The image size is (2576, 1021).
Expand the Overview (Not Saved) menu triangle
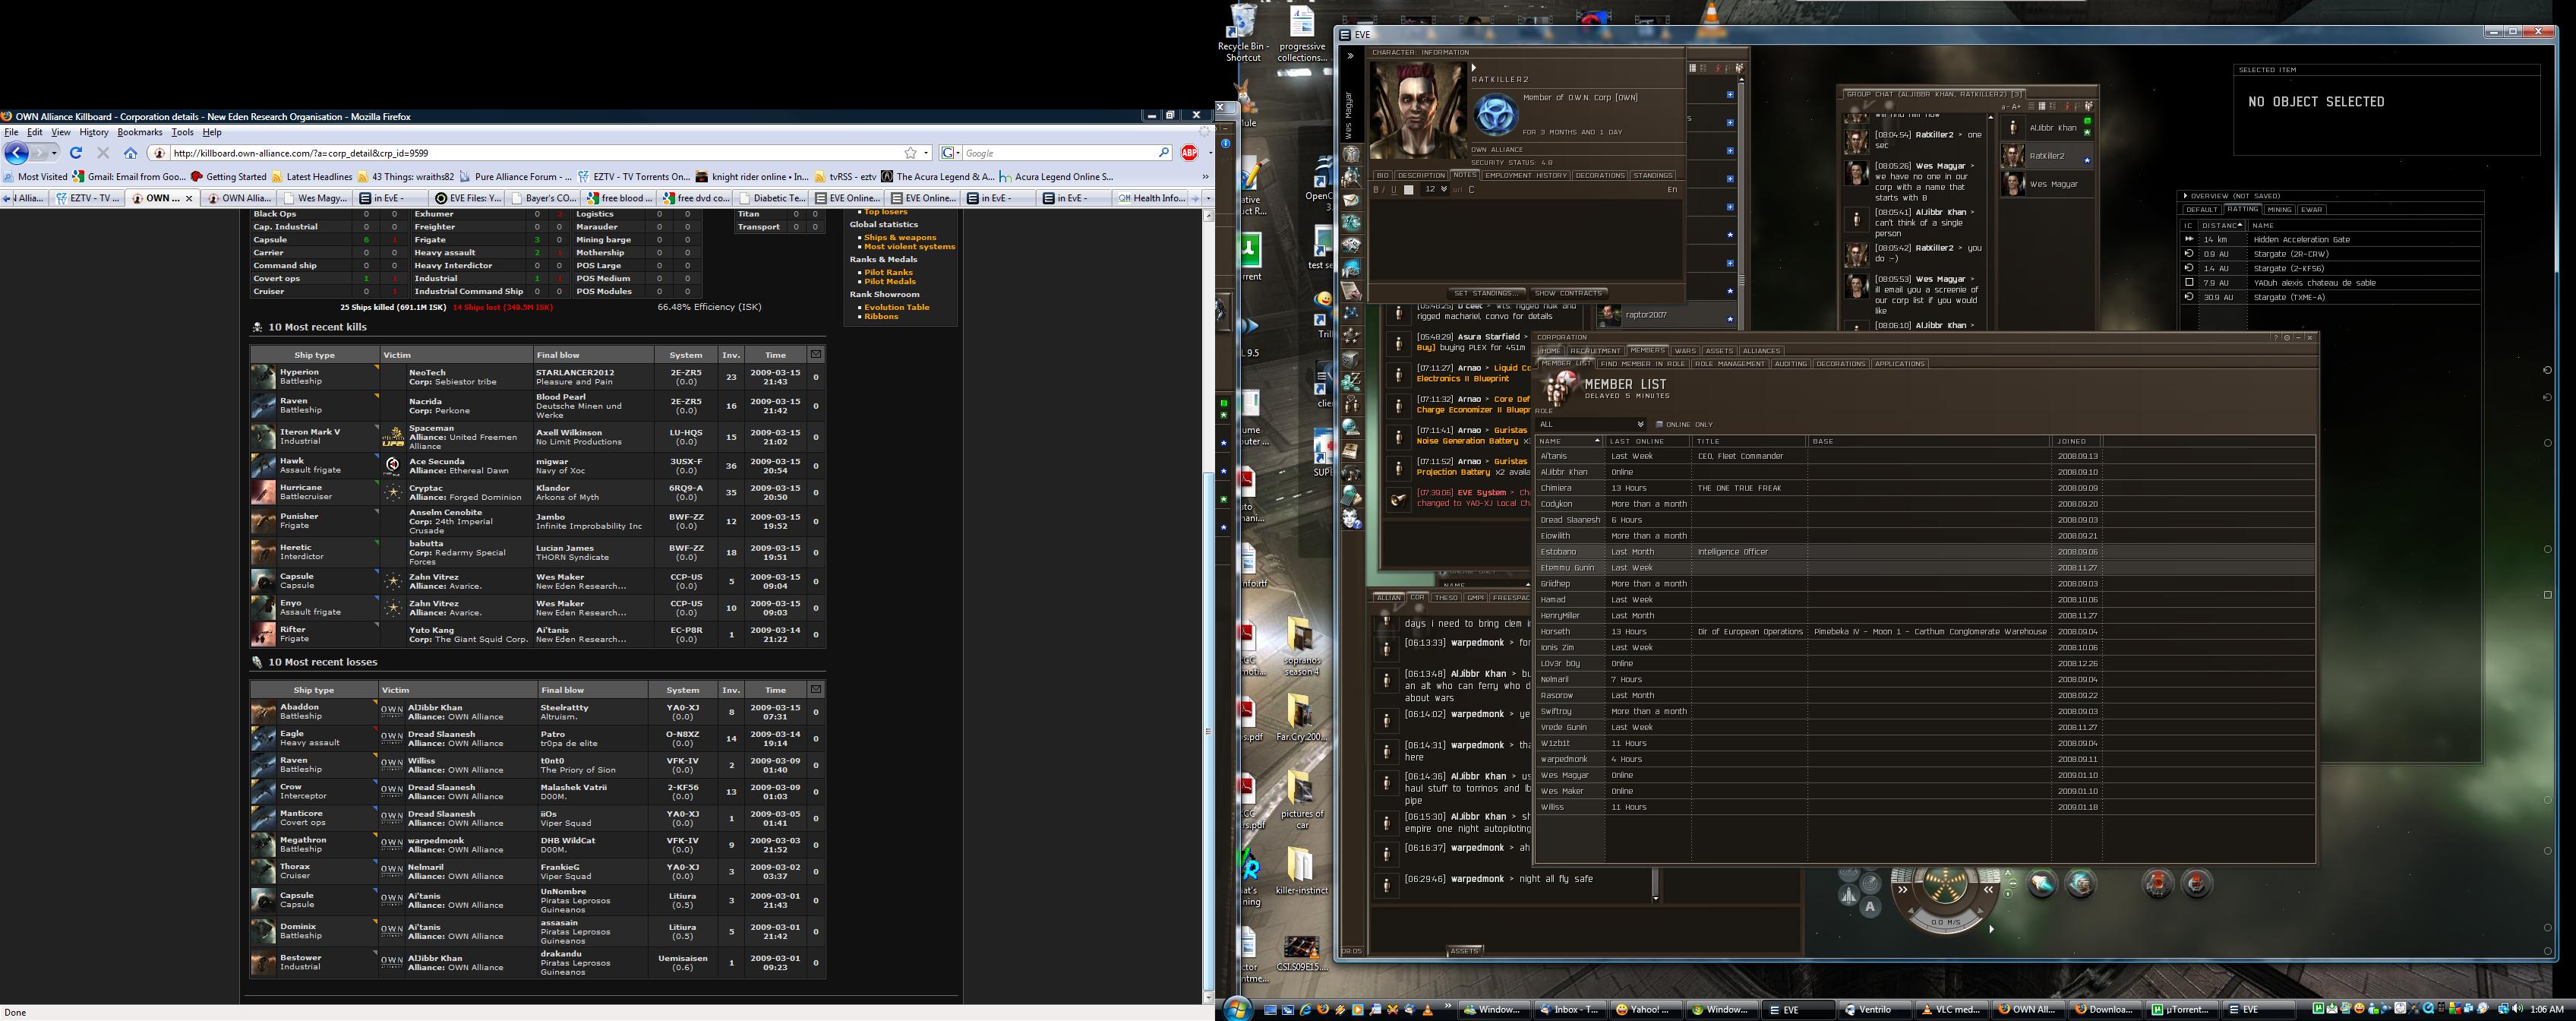click(x=2185, y=196)
